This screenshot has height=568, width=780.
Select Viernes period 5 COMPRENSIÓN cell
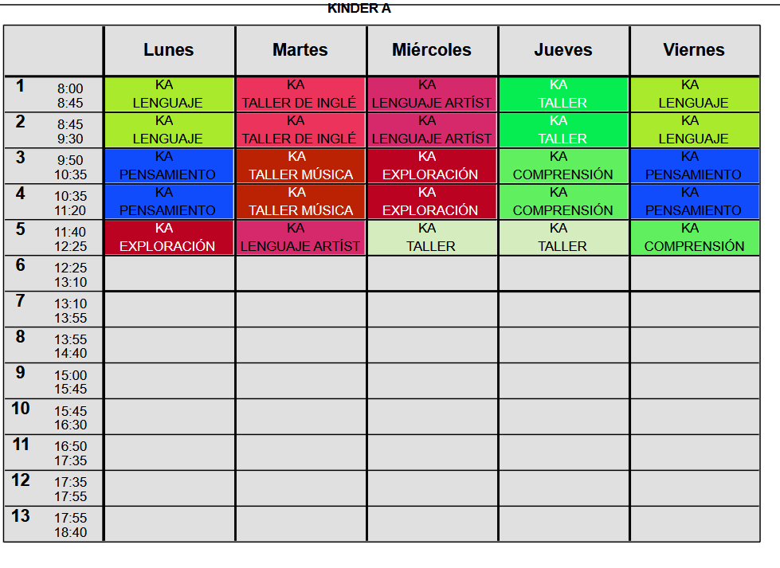(694, 237)
